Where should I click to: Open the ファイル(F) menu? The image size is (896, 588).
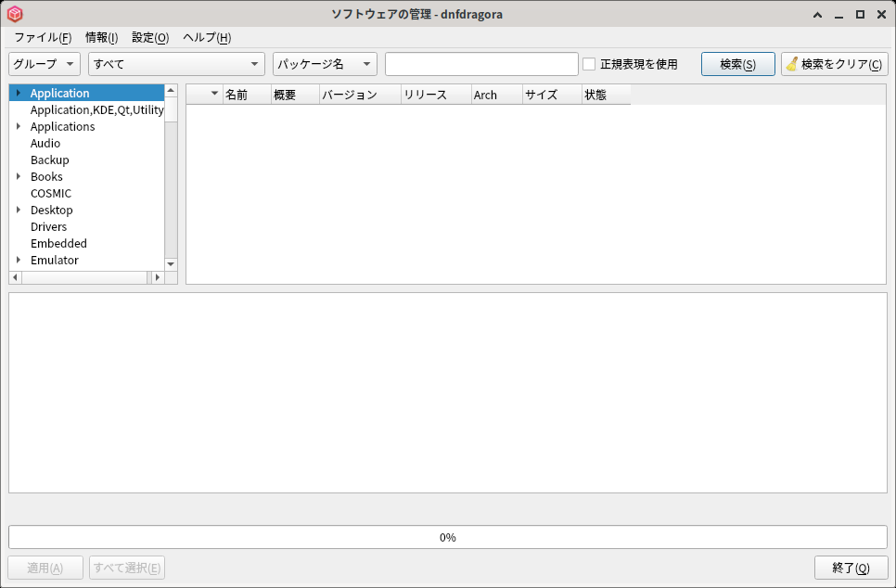(x=43, y=38)
